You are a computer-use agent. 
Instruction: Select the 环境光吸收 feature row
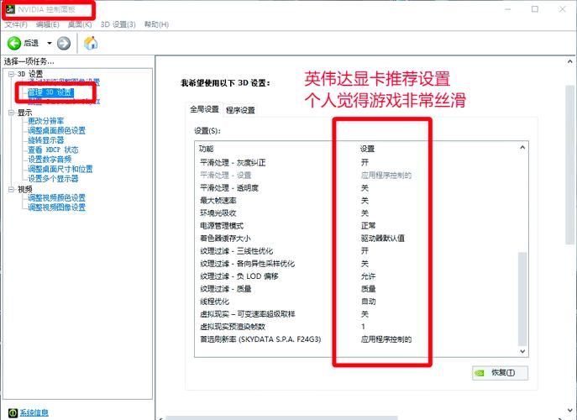coord(356,213)
